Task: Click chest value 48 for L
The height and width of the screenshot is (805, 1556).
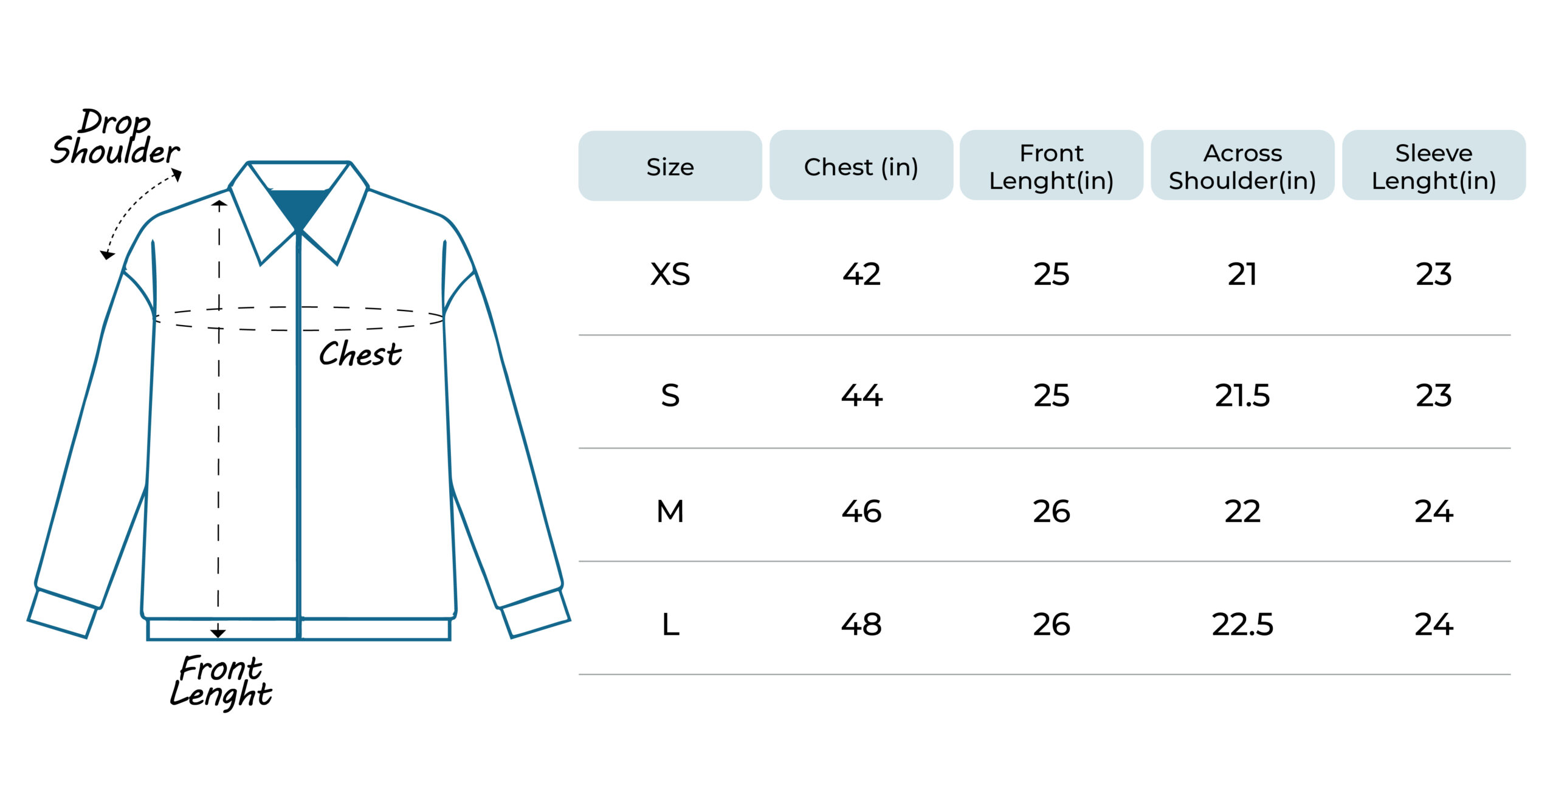Action: click(x=861, y=625)
